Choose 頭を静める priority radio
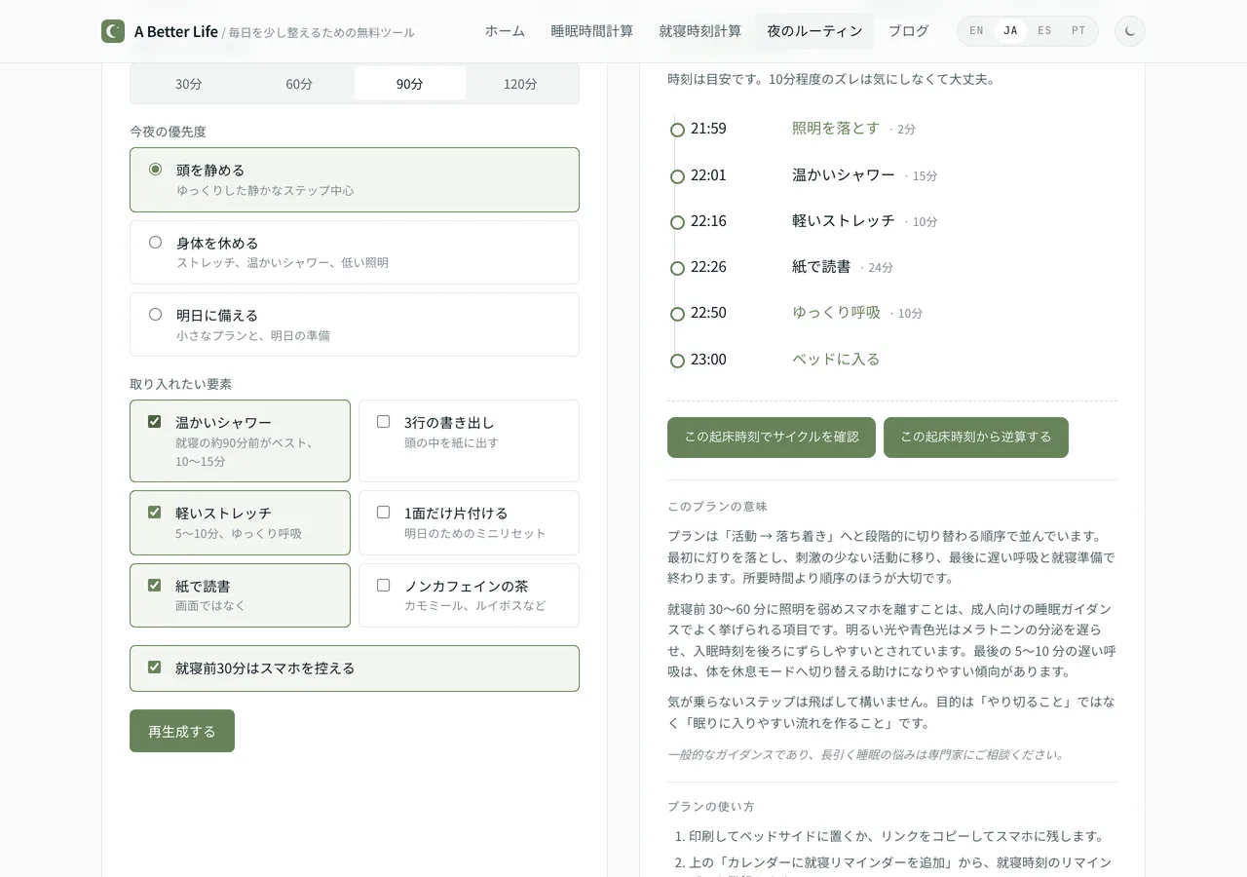 coord(155,170)
